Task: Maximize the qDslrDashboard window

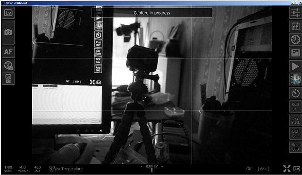Action: click(296, 3)
